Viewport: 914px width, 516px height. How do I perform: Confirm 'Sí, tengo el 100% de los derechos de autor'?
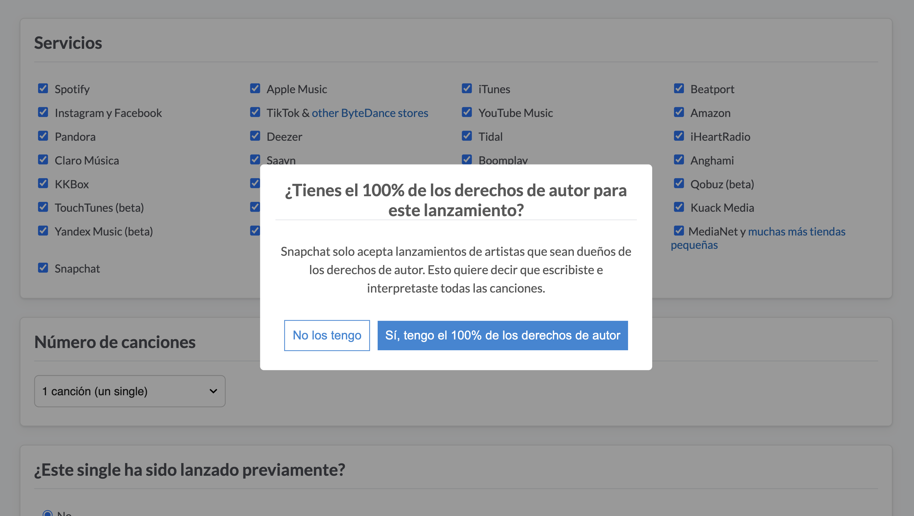point(502,335)
